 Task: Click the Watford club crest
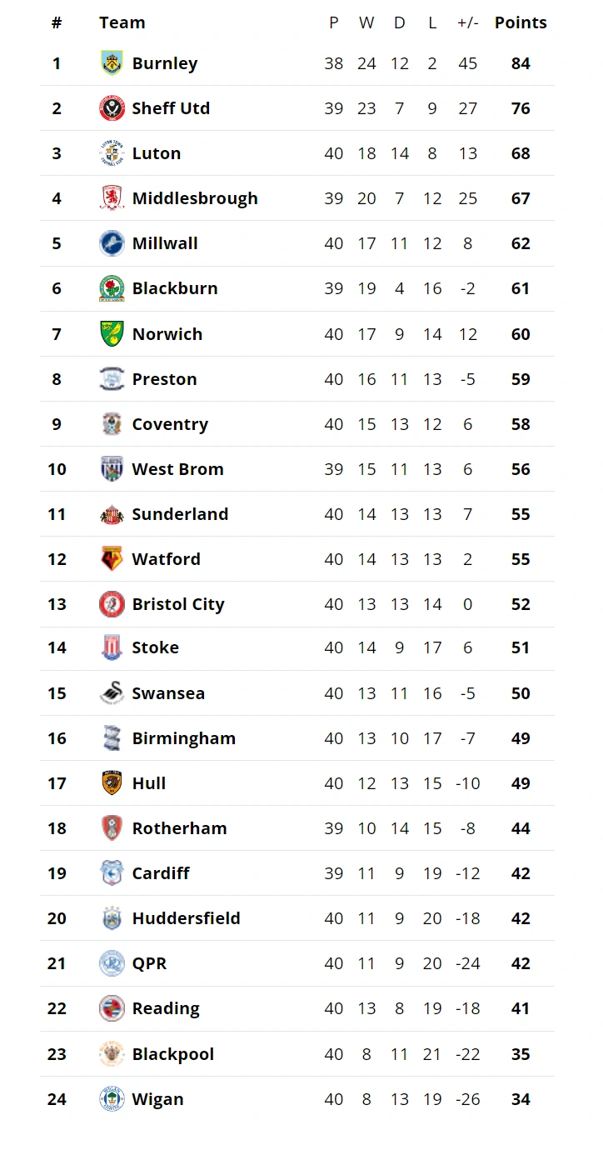pos(112,558)
